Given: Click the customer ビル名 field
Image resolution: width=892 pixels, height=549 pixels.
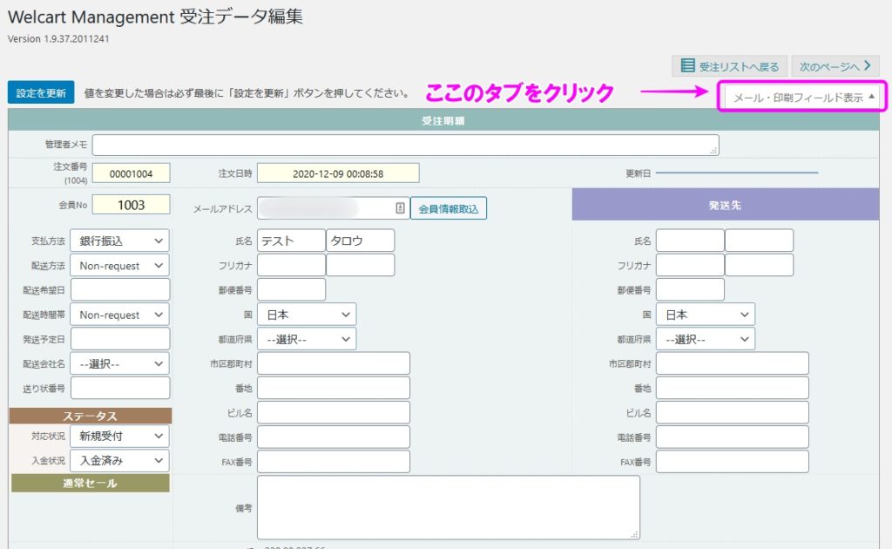Looking at the screenshot, I should pyautogui.click(x=334, y=412).
